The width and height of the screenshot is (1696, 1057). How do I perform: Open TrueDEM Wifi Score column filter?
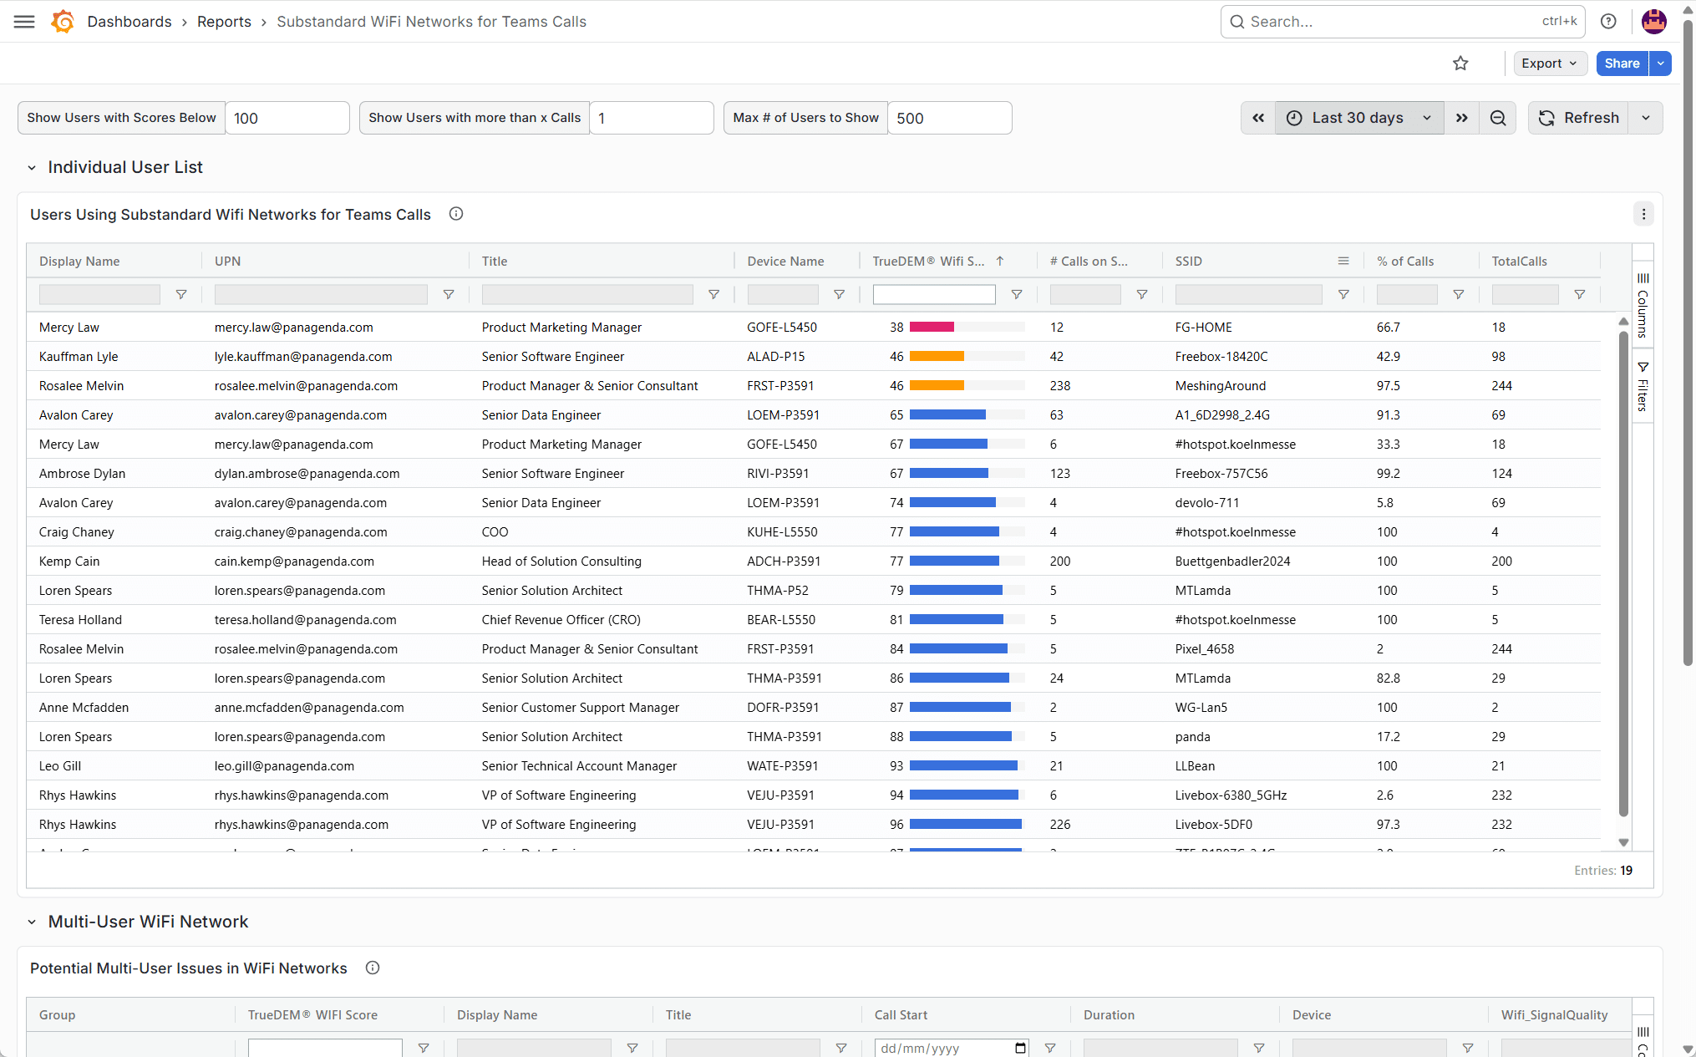point(1017,294)
